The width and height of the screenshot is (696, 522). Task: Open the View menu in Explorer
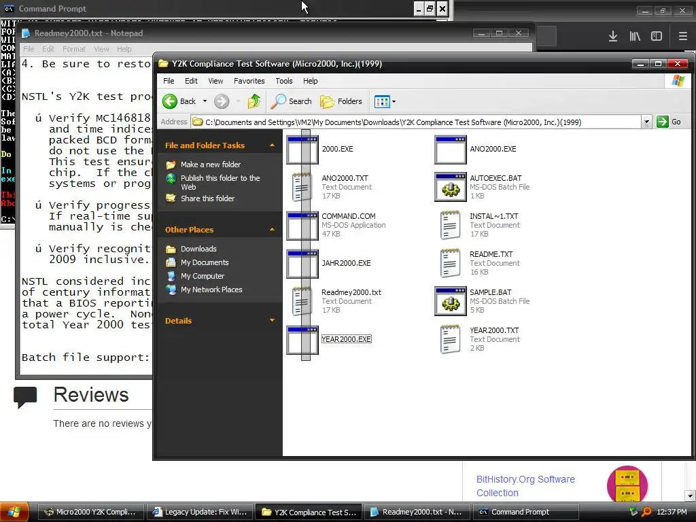215,81
